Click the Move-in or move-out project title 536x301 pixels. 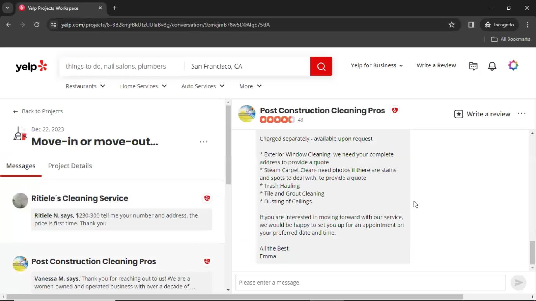pos(95,142)
